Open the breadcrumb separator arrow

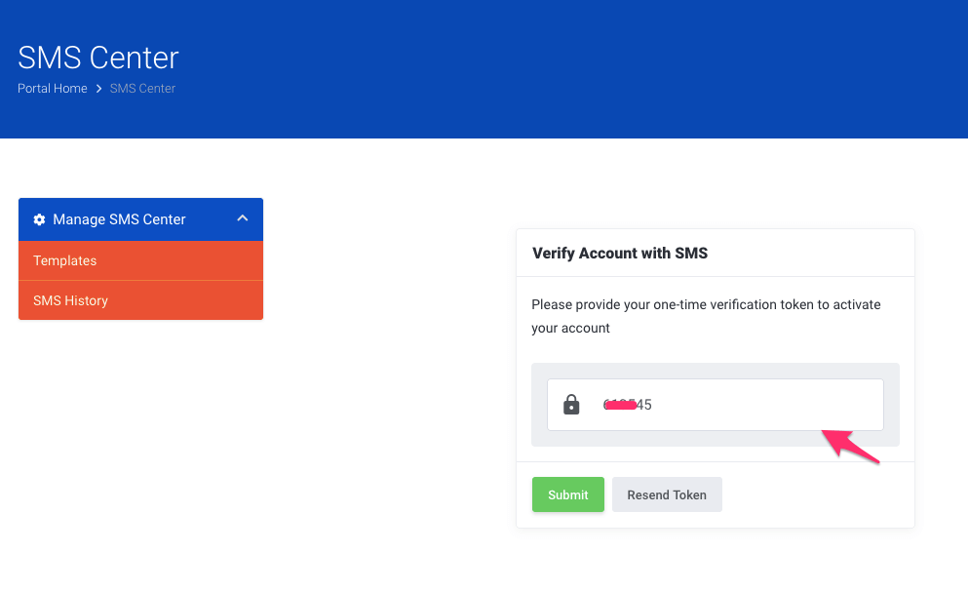(97, 88)
